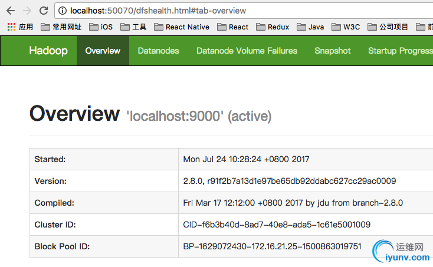Select the version 2.8.0 hash value
Image resolution: width=433 pixels, height=267 pixels.
coord(290,181)
